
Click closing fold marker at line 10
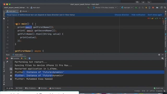[x=14, y=44]
